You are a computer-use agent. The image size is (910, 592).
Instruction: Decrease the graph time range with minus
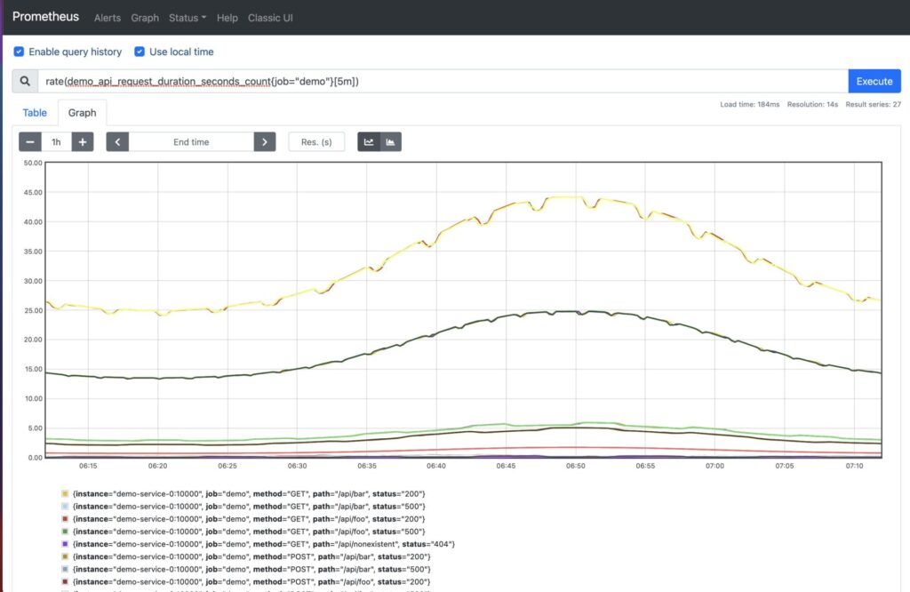30,141
